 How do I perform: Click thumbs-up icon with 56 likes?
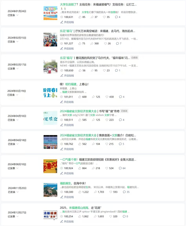(80, 70)
